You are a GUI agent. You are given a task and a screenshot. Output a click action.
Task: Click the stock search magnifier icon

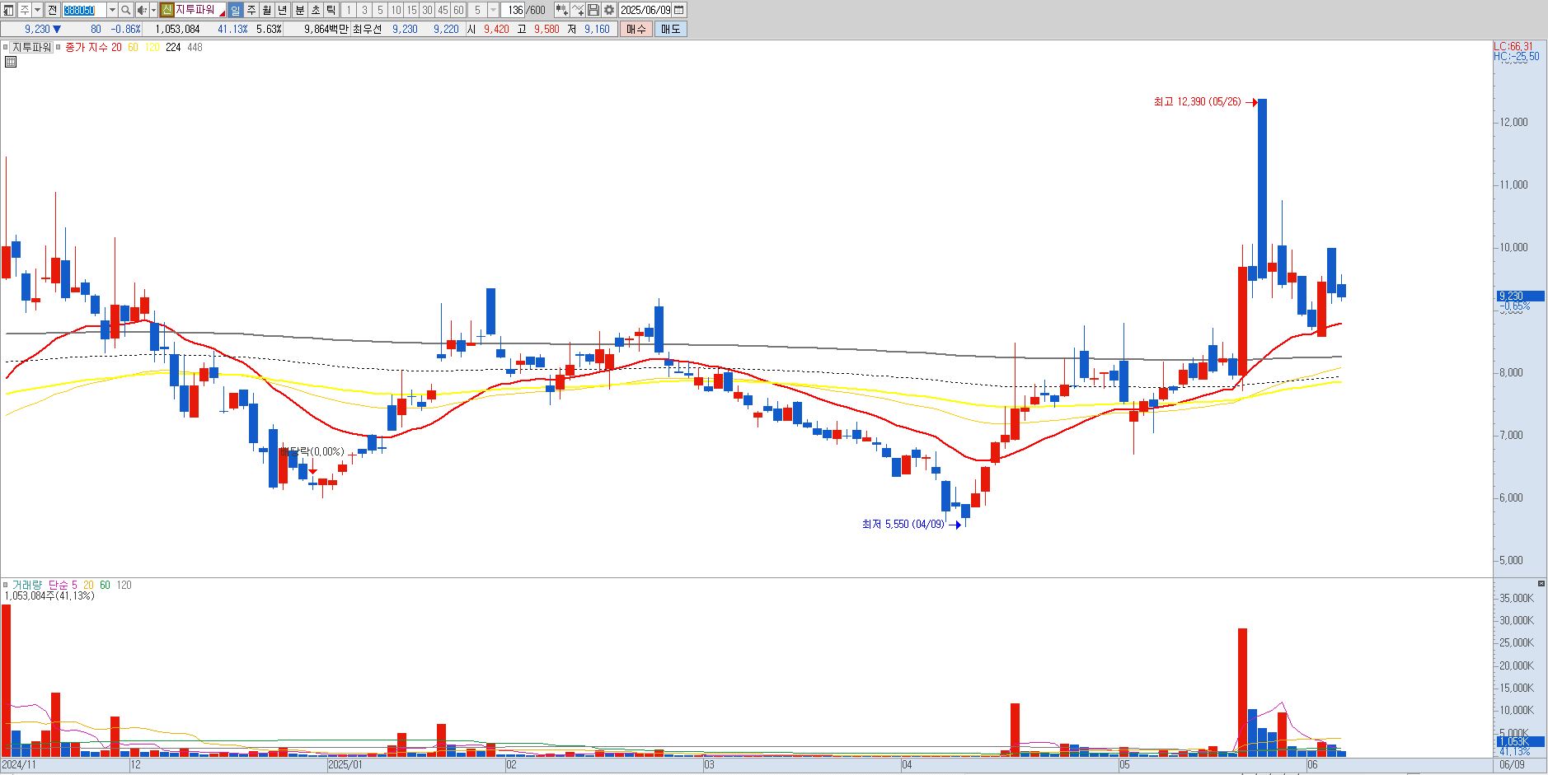point(125,10)
